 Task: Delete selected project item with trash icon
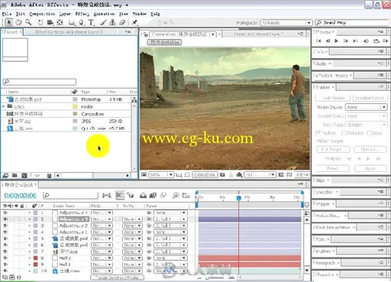(50, 176)
